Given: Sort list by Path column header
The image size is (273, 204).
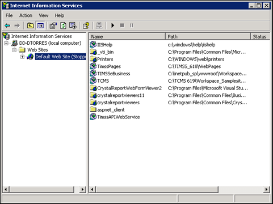Looking at the screenshot, I should pyautogui.click(x=208, y=36).
